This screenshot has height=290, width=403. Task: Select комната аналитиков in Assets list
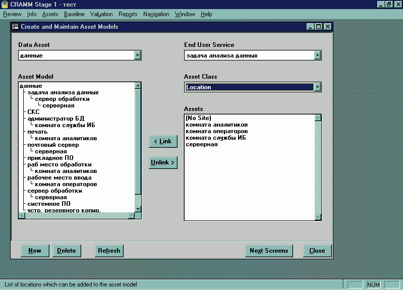(217, 125)
